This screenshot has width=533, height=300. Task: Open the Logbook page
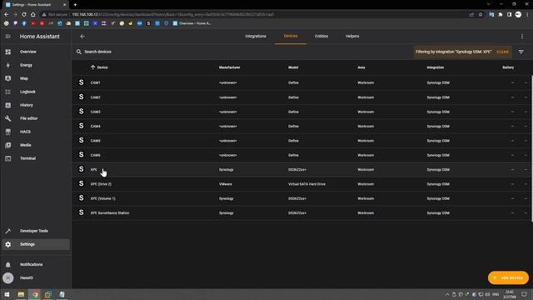36,92
